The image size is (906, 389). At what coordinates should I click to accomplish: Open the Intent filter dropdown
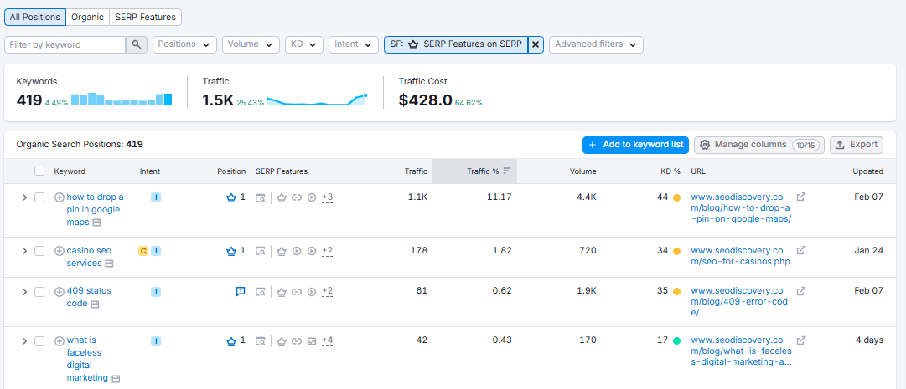click(x=354, y=44)
